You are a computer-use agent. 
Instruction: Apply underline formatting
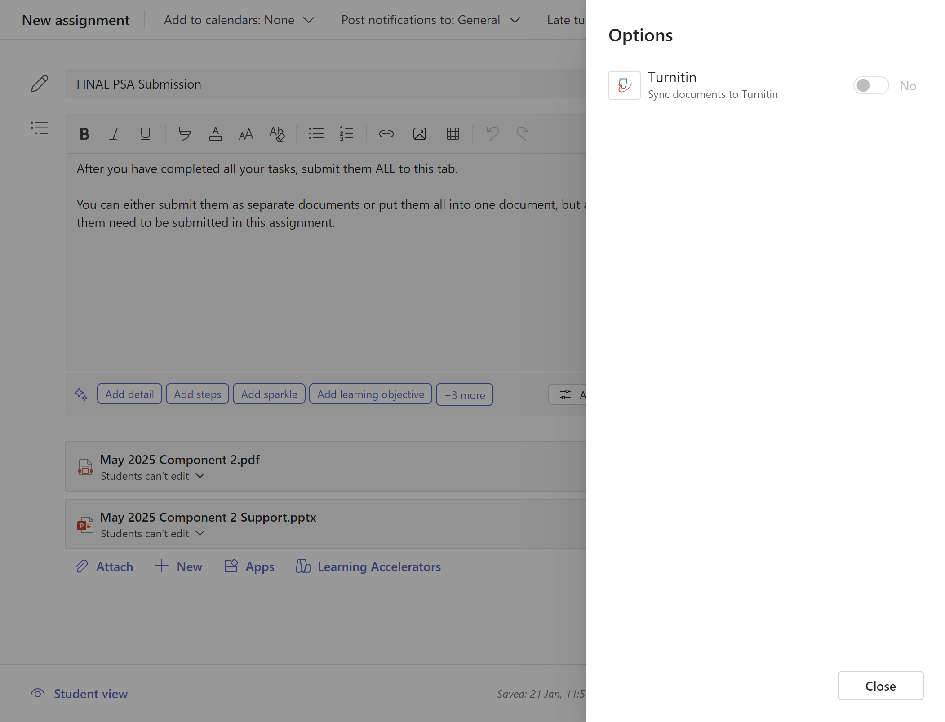click(145, 134)
